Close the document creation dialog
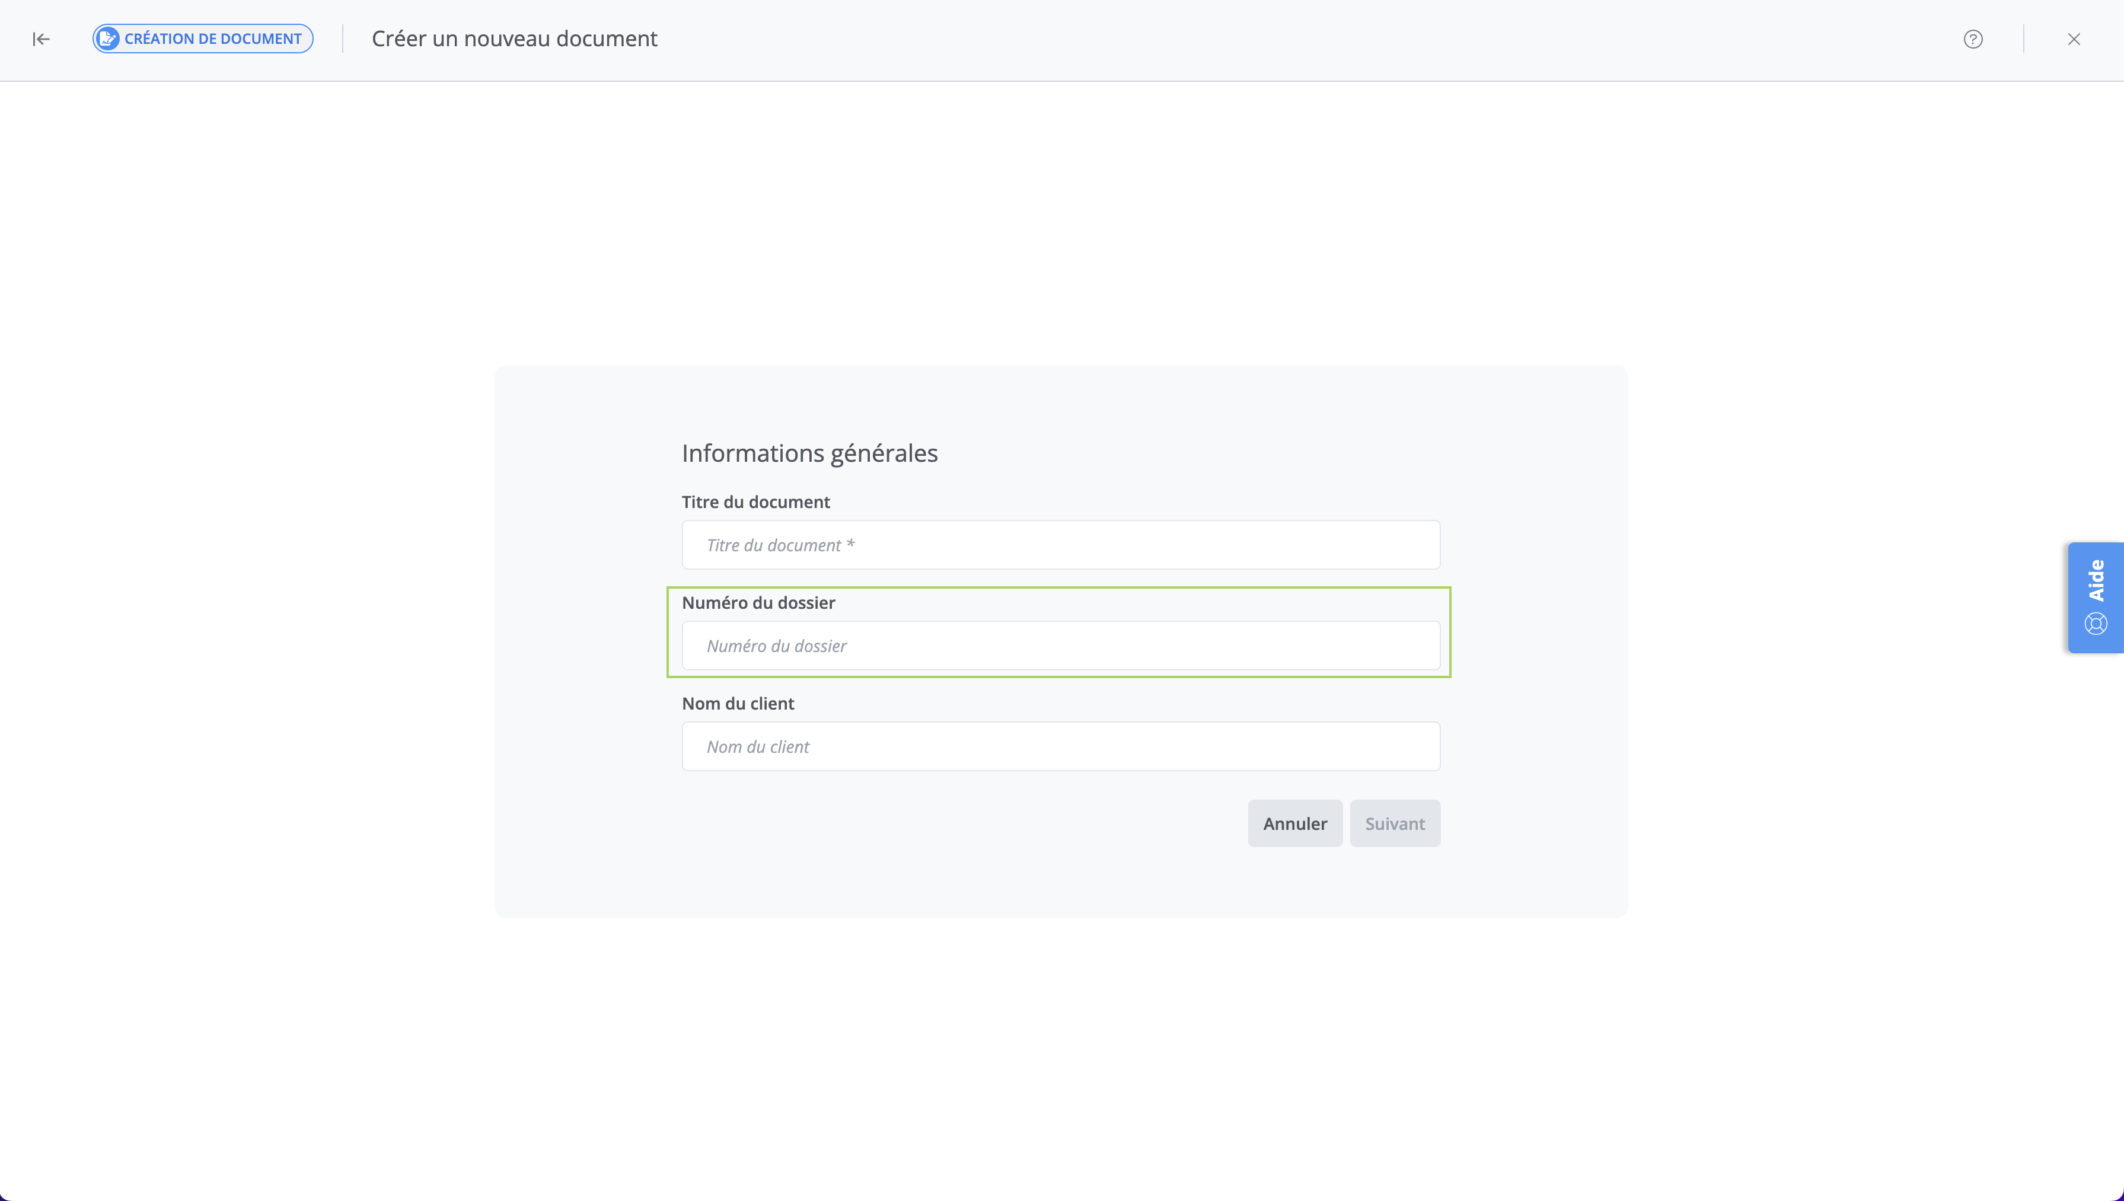2124x1201 pixels. (x=2073, y=39)
